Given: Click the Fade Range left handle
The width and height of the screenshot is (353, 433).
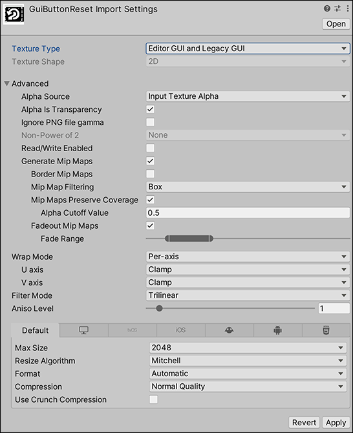Looking at the screenshot, I should (167, 238).
